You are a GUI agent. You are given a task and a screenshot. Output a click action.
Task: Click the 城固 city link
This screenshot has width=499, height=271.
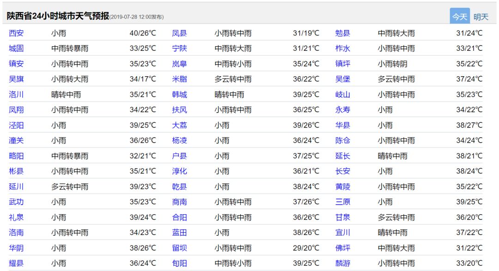[x=16, y=48]
